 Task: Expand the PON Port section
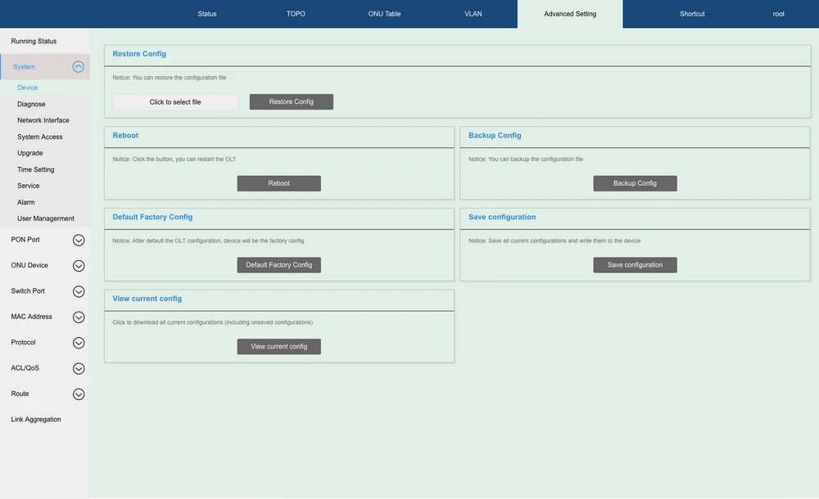coord(79,241)
